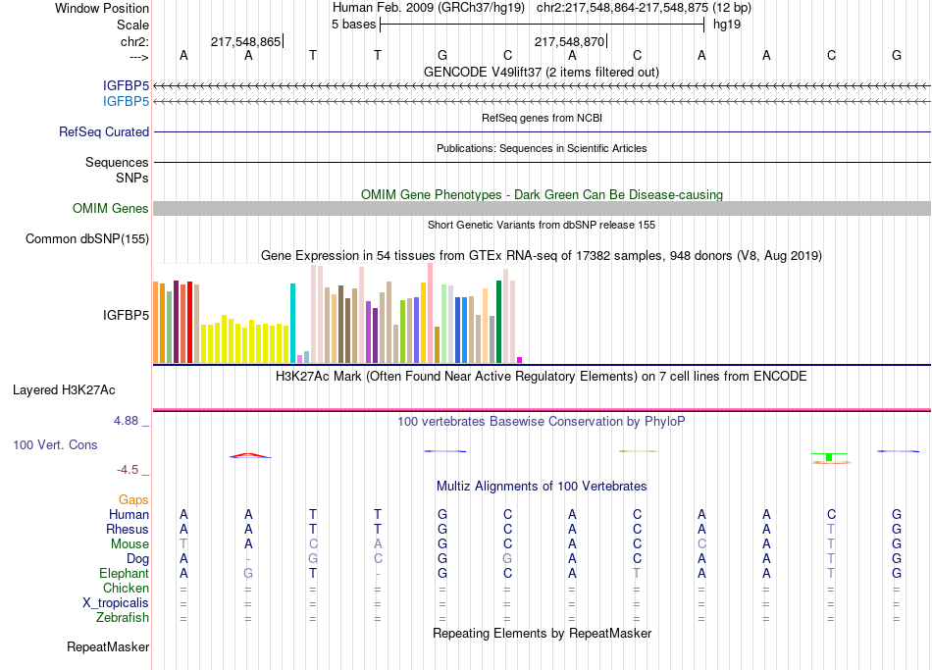The width and height of the screenshot is (932, 670).
Task: Click RefSeq genes from NCBI title
Action: tap(542, 118)
